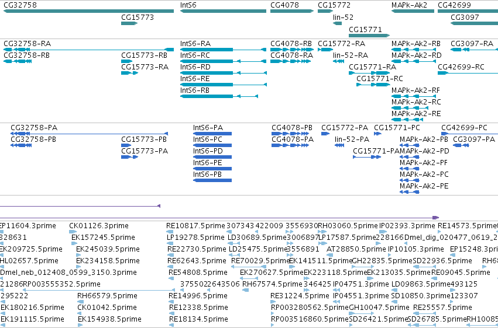Select EST CK01126.3prime
This screenshot has height=328, width=498.
coord(99,226)
